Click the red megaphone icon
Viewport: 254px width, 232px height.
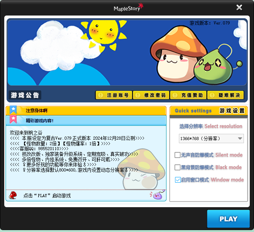13,195
